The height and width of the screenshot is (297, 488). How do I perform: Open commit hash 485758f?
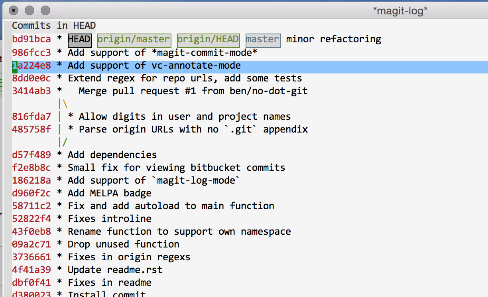click(x=31, y=129)
